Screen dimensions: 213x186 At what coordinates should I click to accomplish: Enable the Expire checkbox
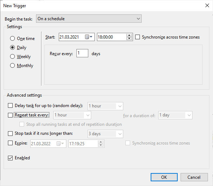tap(10, 143)
